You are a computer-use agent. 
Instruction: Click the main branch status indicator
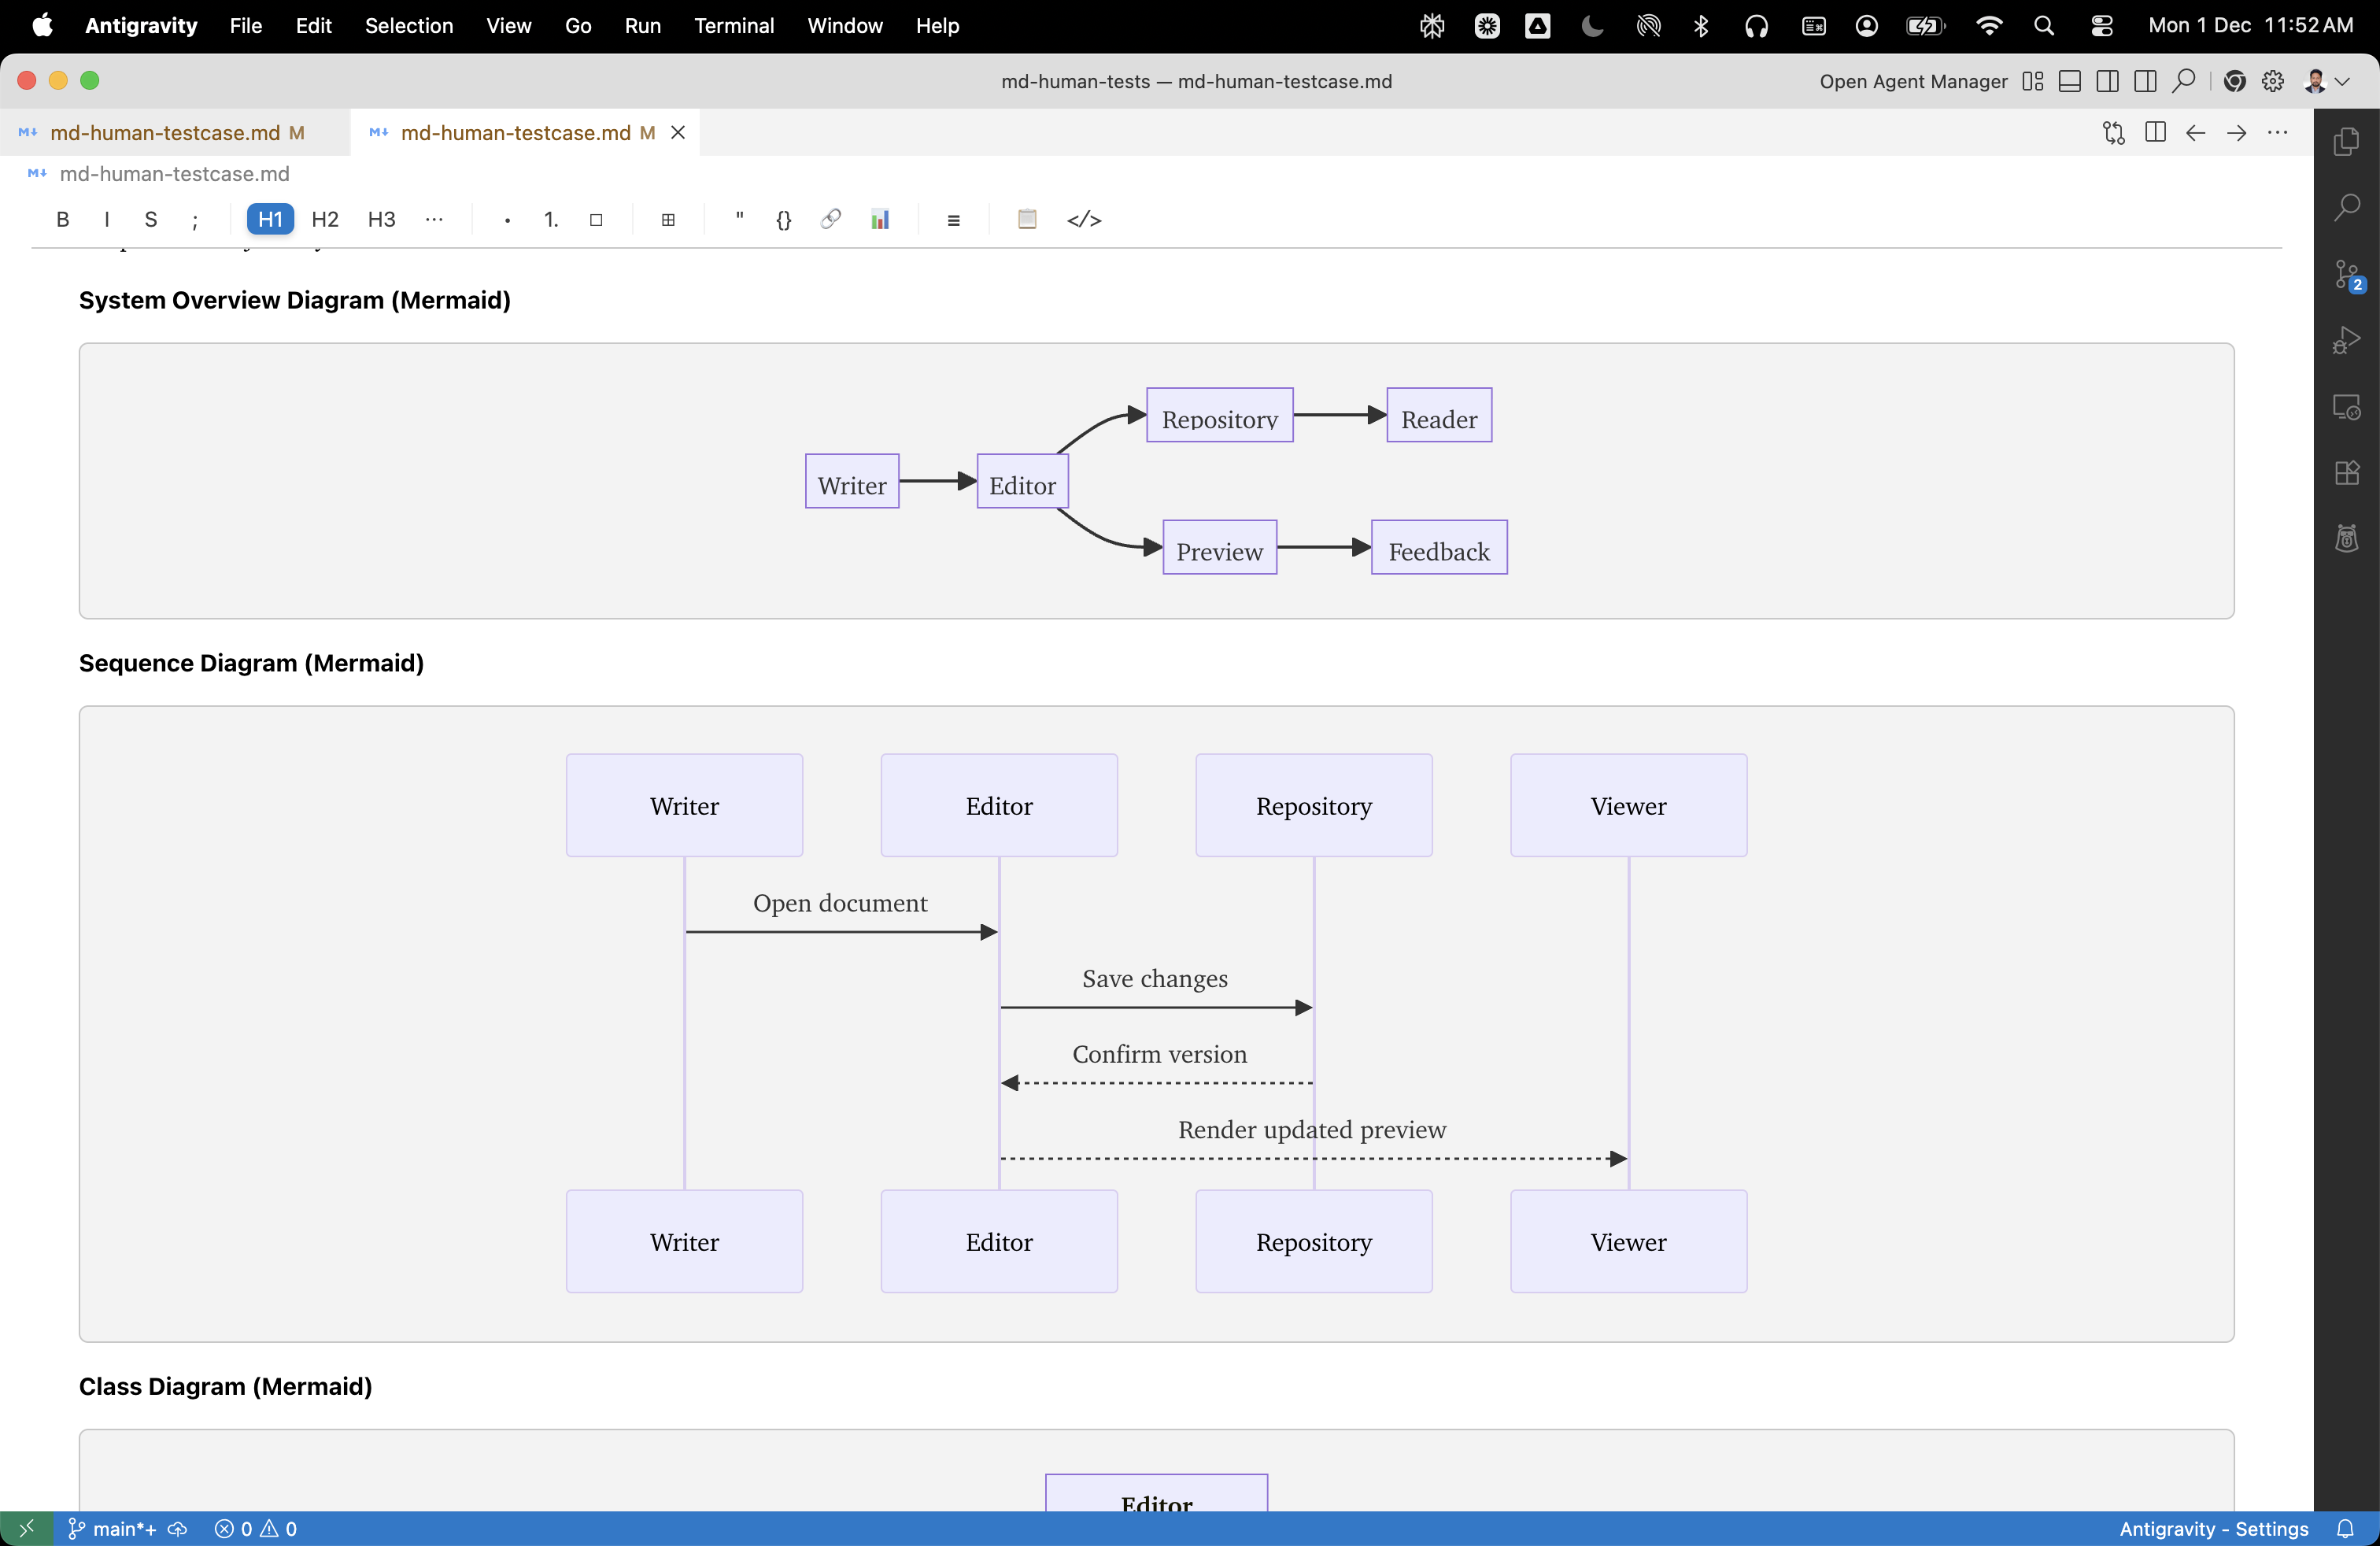point(113,1528)
